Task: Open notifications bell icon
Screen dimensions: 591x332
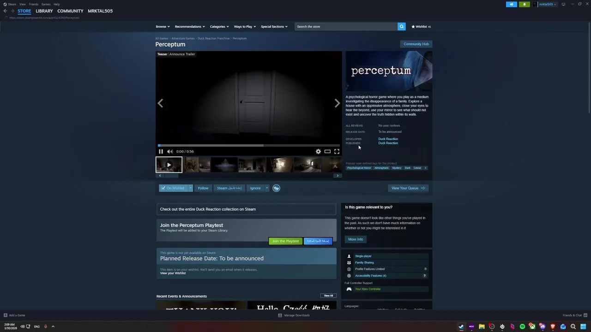Action: point(524,4)
